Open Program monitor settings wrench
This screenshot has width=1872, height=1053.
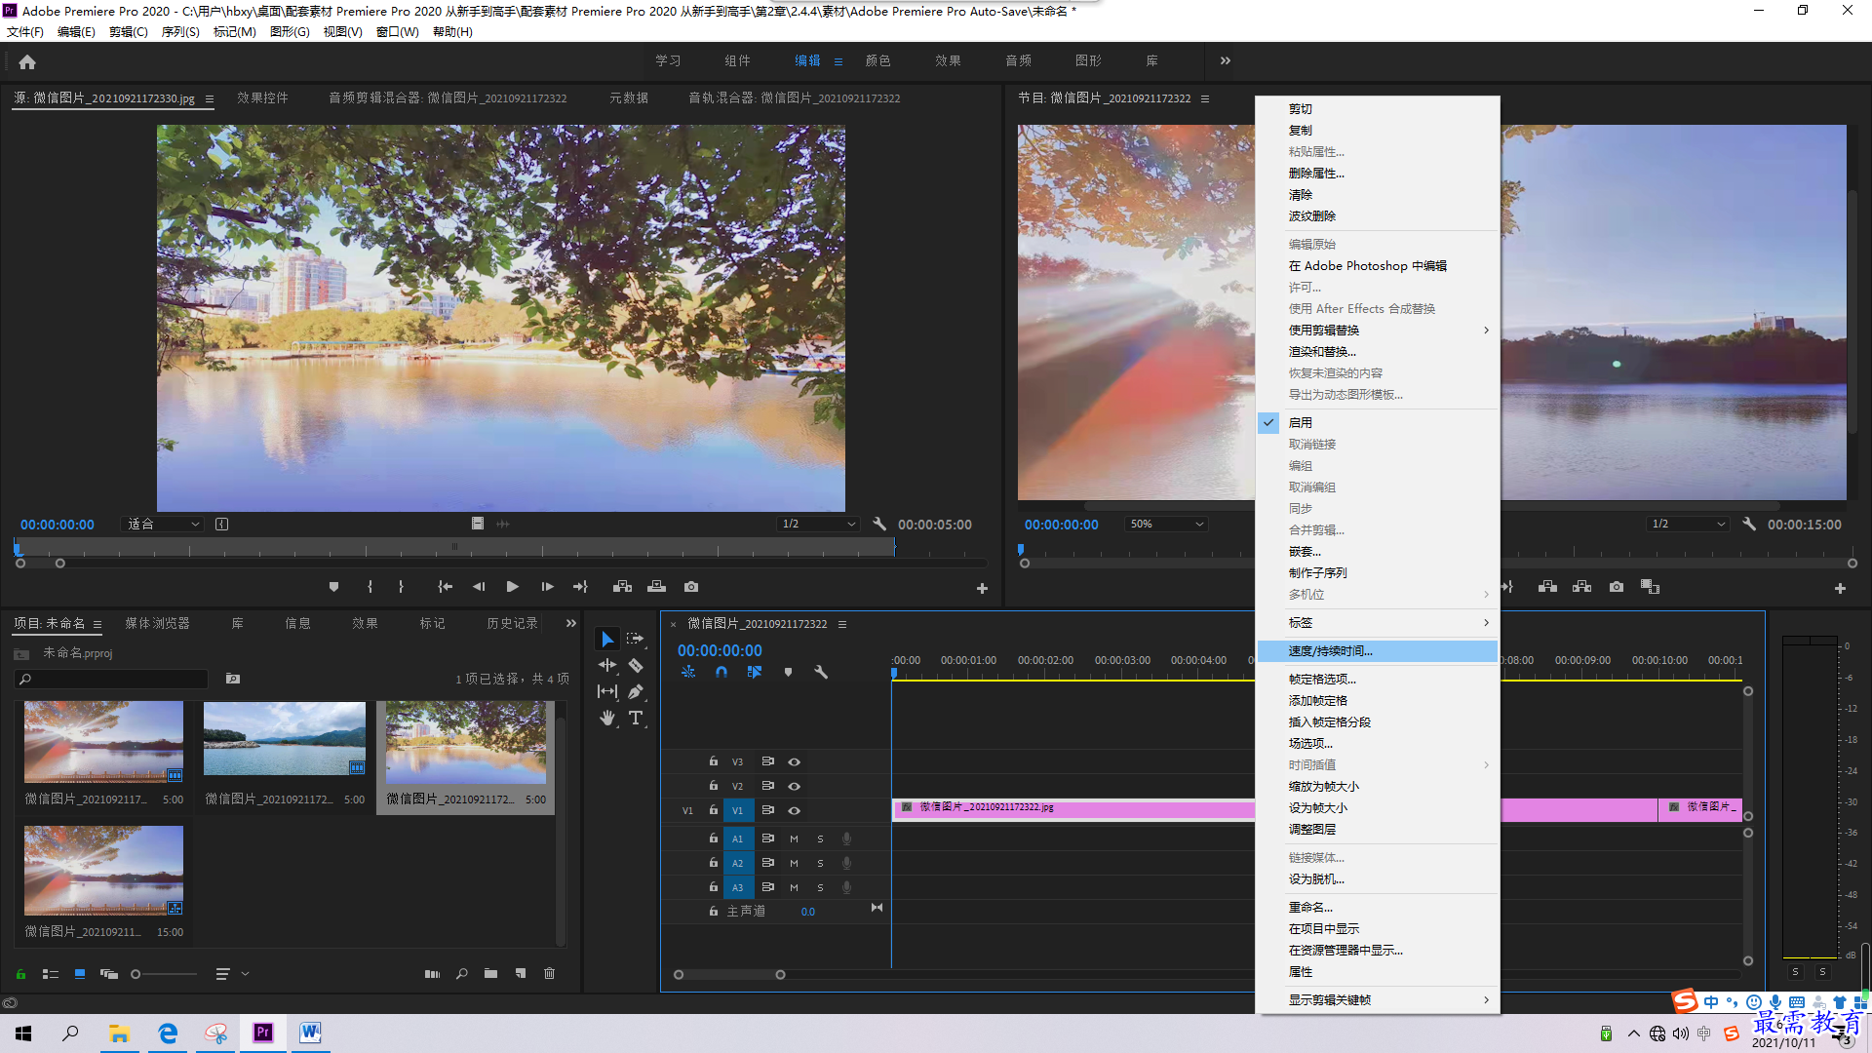(x=1749, y=524)
